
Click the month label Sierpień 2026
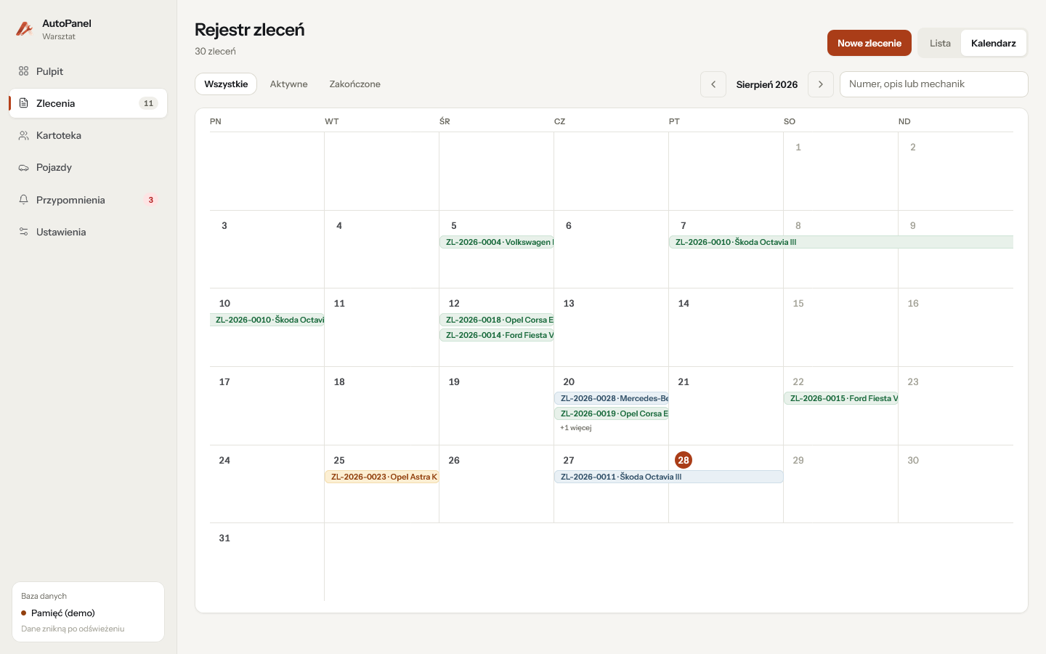point(767,84)
